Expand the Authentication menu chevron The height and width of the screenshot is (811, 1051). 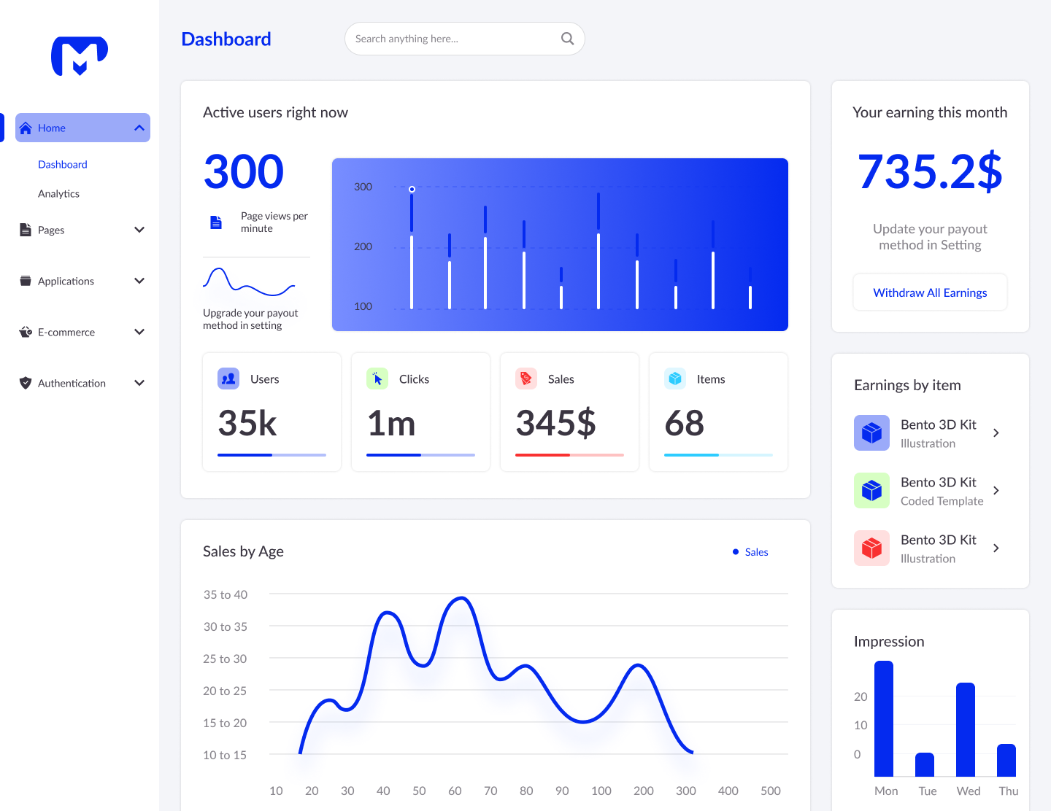click(x=139, y=383)
